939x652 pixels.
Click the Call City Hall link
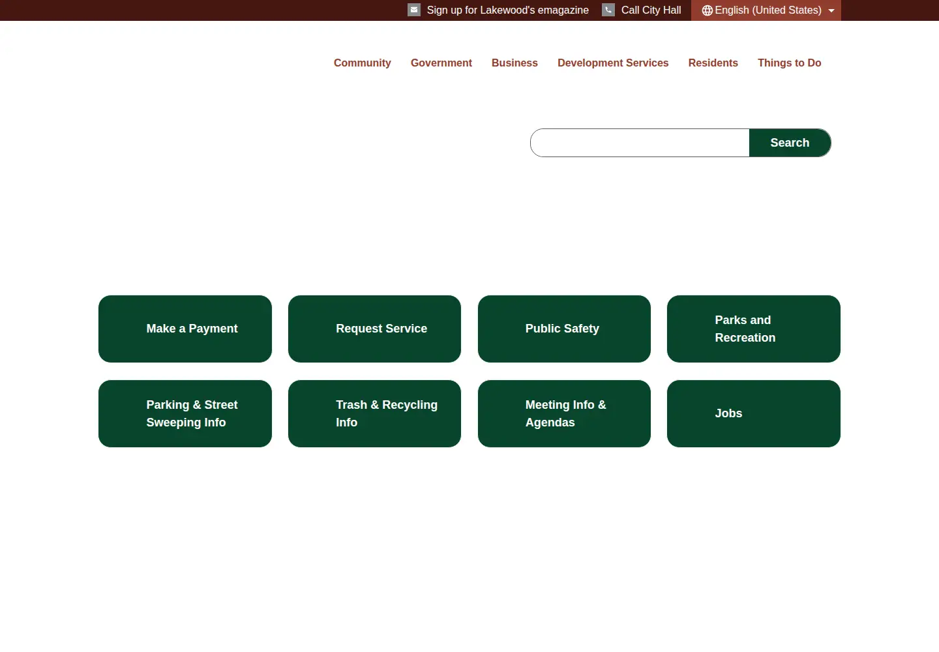[x=651, y=10]
